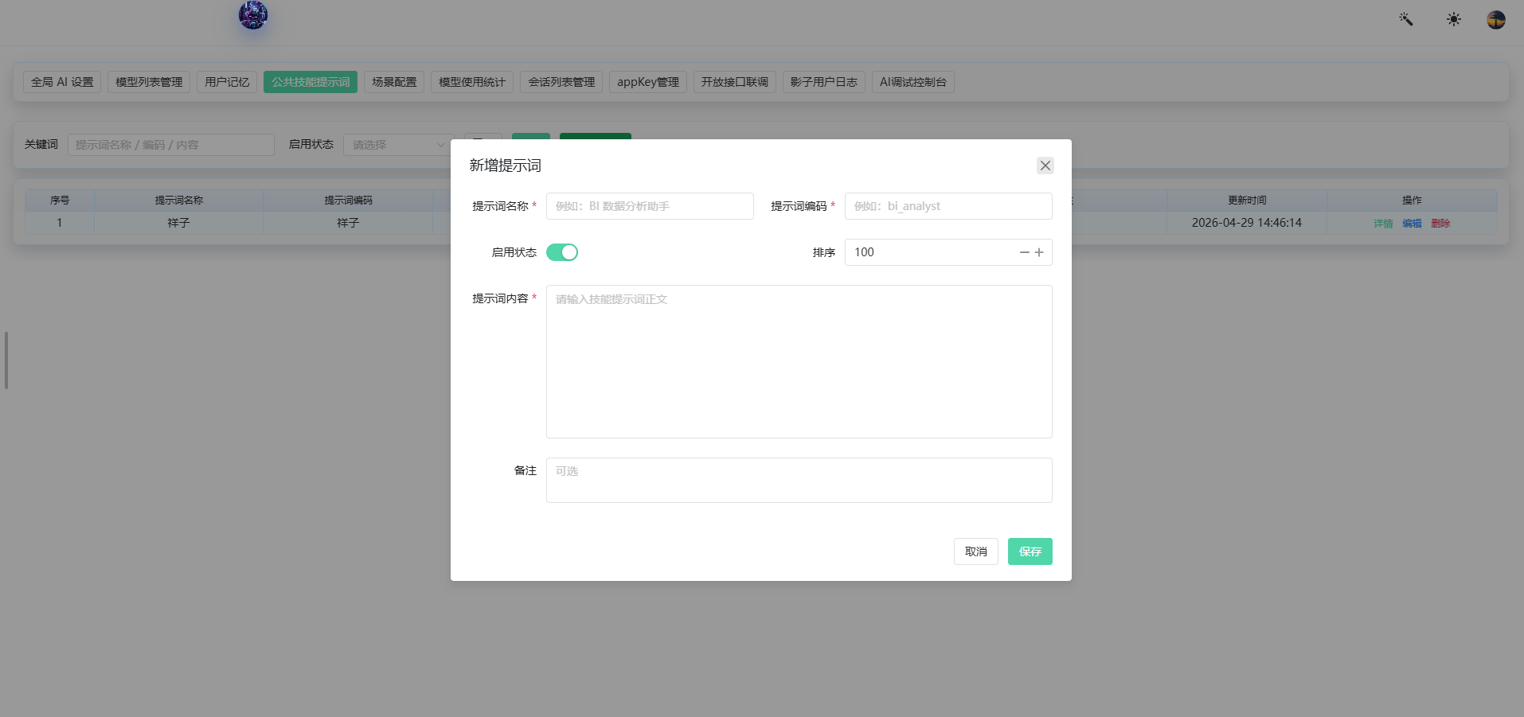
Task: Decrease 排序 value with the minus icon
Action: 1025,252
